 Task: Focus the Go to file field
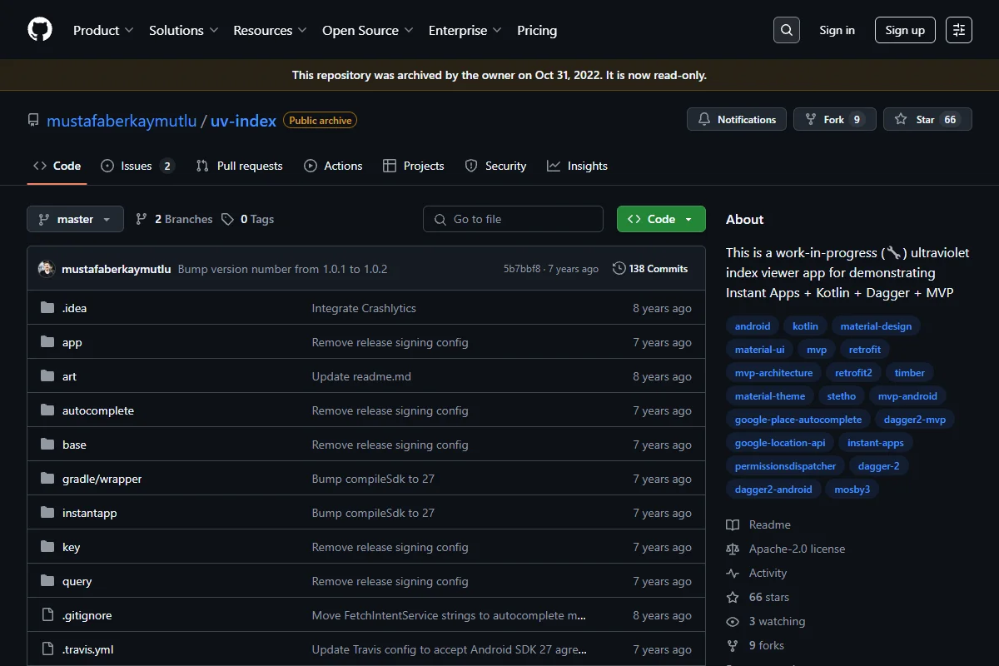[513, 219]
